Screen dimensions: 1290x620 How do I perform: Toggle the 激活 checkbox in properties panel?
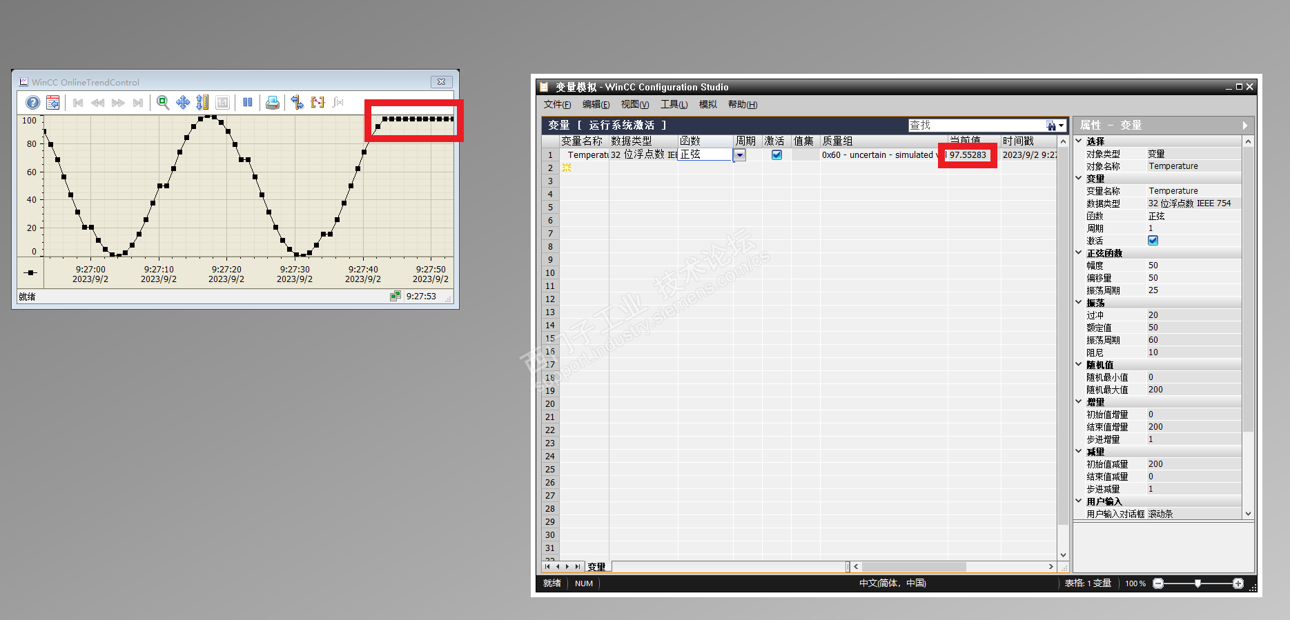tap(1153, 240)
